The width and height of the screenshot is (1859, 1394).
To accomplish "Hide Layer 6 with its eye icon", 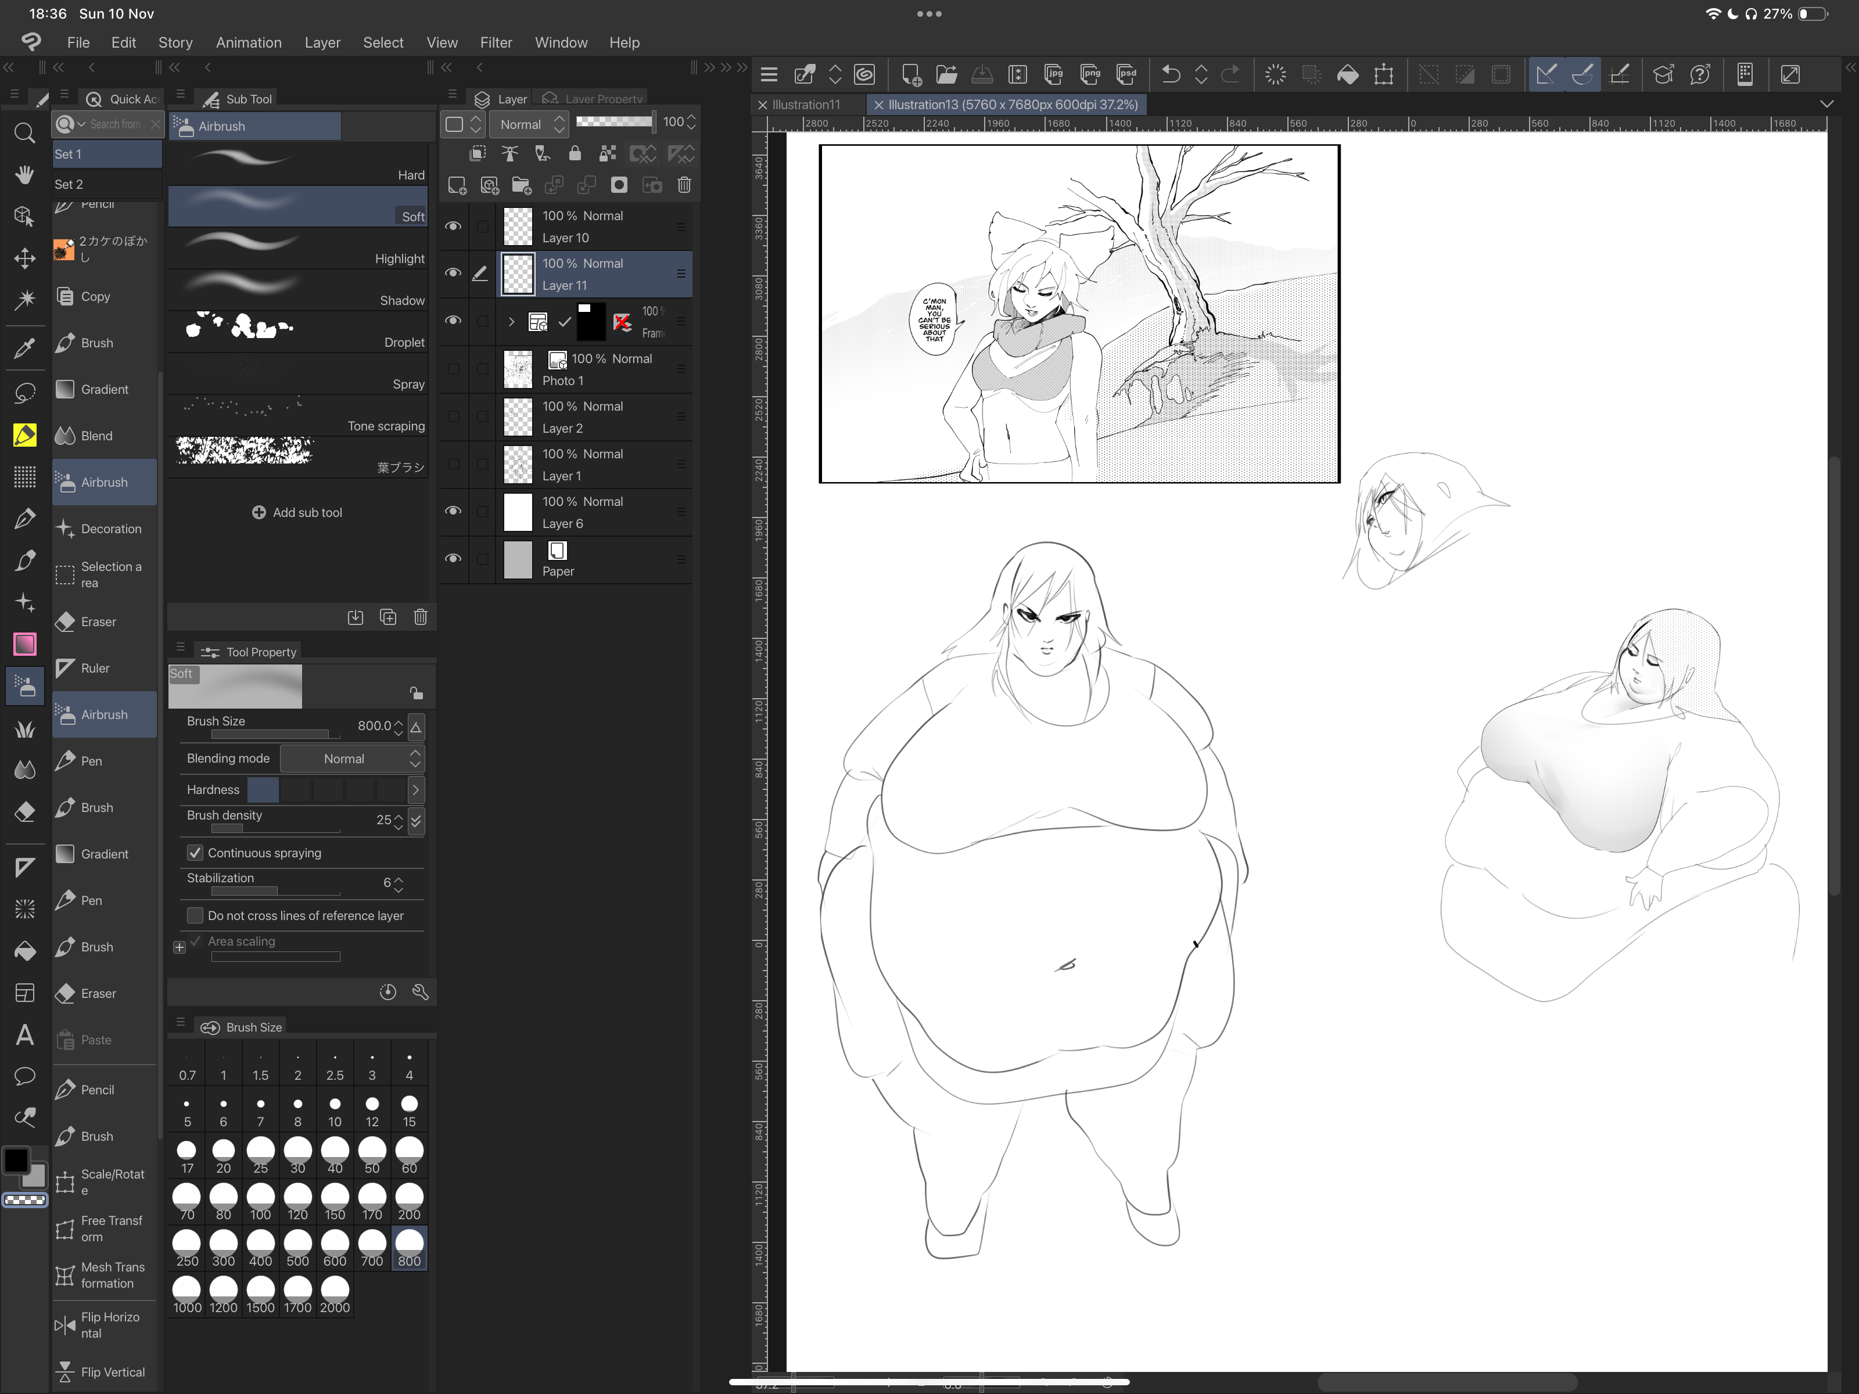I will (x=453, y=511).
